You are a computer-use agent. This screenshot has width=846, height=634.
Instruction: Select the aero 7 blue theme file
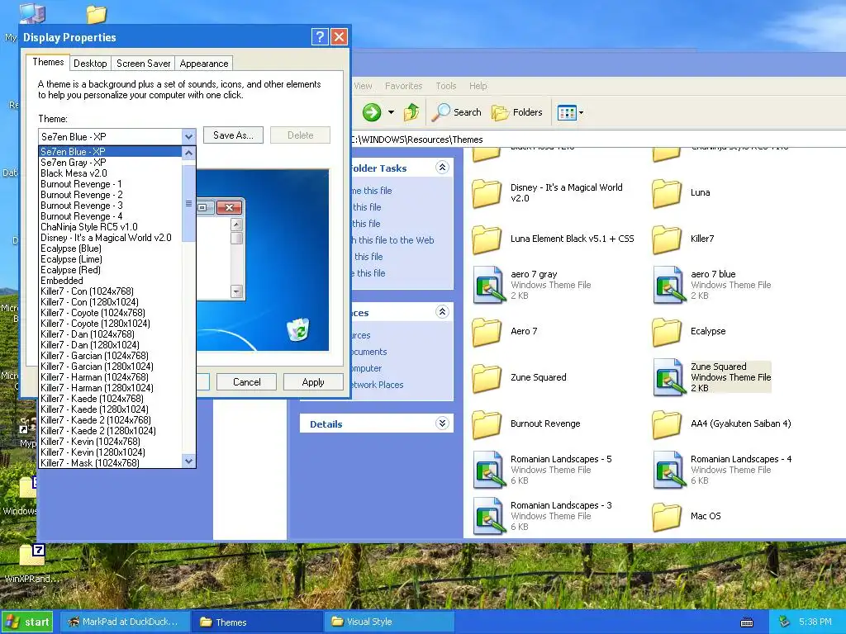pyautogui.click(x=712, y=285)
